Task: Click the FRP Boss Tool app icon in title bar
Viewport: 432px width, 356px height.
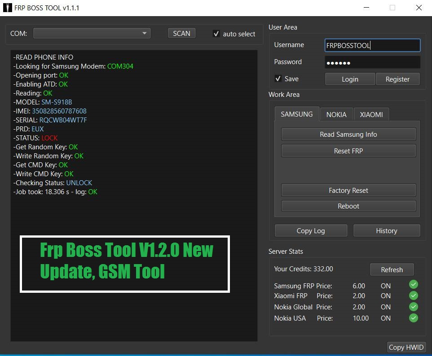Action: tap(8, 8)
